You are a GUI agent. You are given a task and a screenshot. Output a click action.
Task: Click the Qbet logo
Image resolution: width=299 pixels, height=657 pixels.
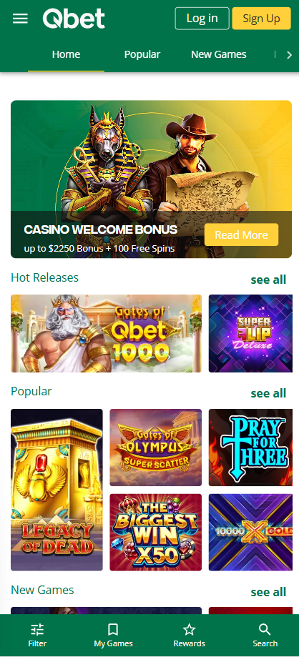point(74,19)
